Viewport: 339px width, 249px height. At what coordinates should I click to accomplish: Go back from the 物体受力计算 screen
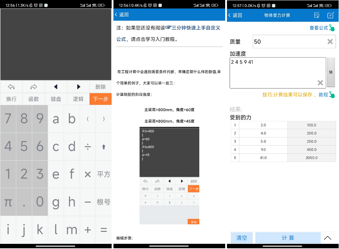(x=235, y=15)
